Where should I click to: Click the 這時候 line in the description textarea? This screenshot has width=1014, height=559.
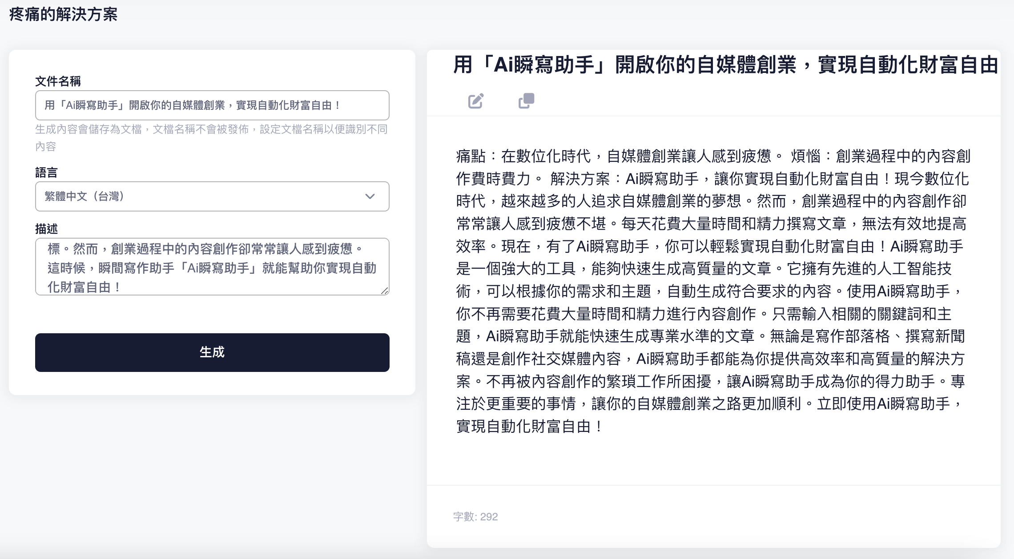(x=212, y=268)
